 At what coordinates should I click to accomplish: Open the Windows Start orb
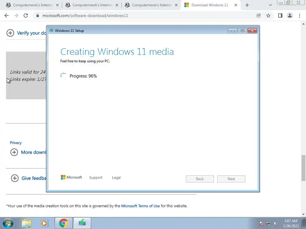[8, 223]
